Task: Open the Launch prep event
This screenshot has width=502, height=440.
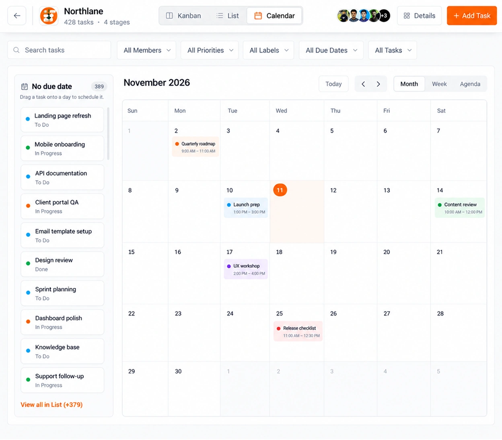Action: pos(246,208)
